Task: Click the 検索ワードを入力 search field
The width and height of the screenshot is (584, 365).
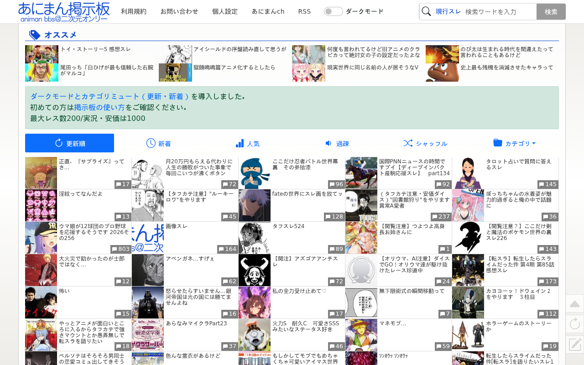Action: click(500, 11)
